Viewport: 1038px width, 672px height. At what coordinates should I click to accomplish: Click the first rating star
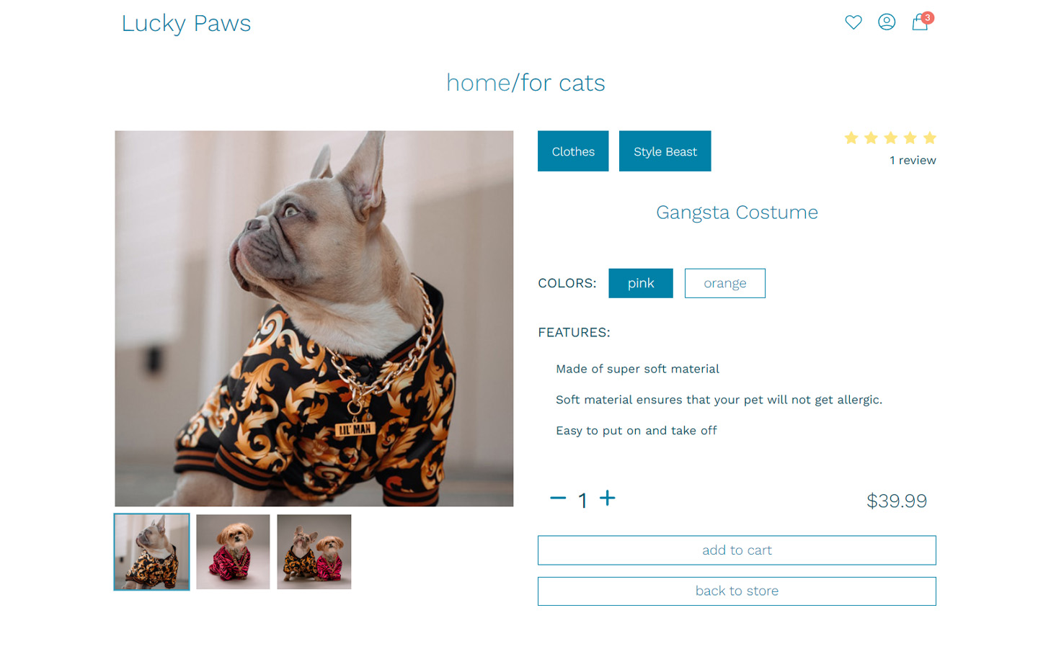pos(851,138)
